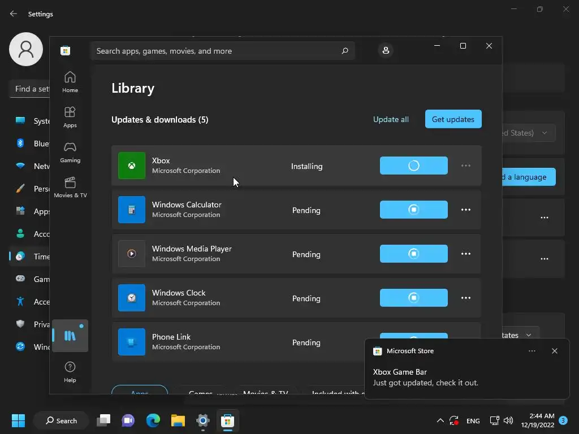Click the Windows Media Player app icon
This screenshot has height=434, width=579.
click(131, 254)
